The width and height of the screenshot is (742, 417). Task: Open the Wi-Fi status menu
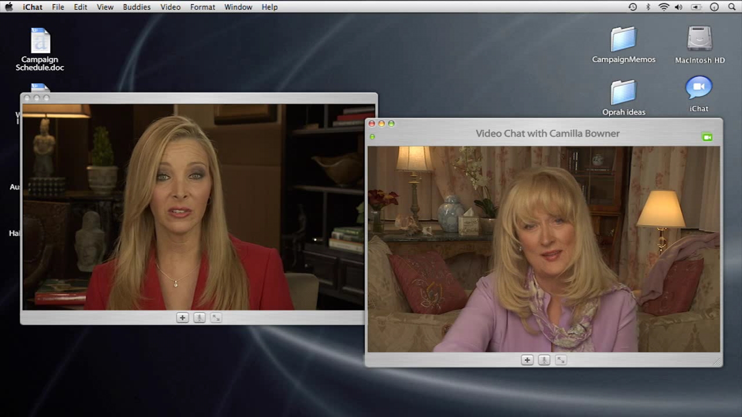664,7
